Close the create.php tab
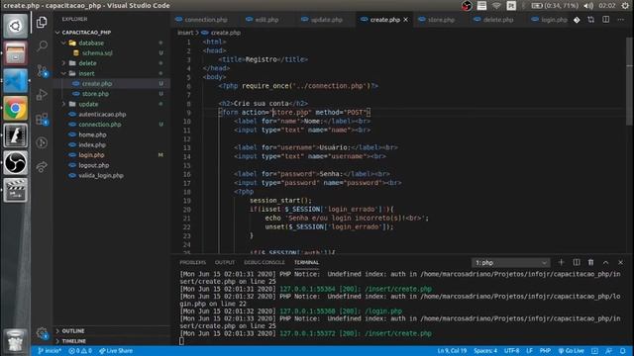 click(405, 20)
